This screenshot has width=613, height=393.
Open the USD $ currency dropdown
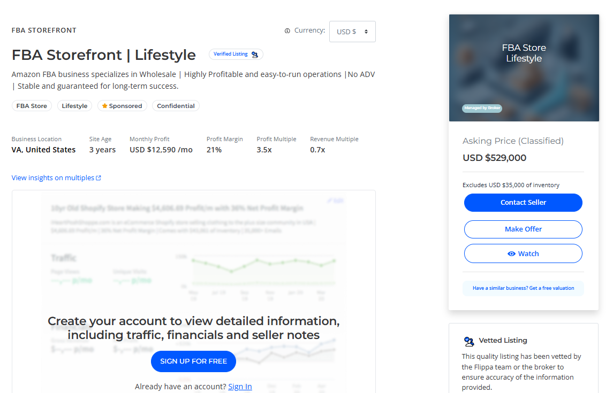(352, 32)
